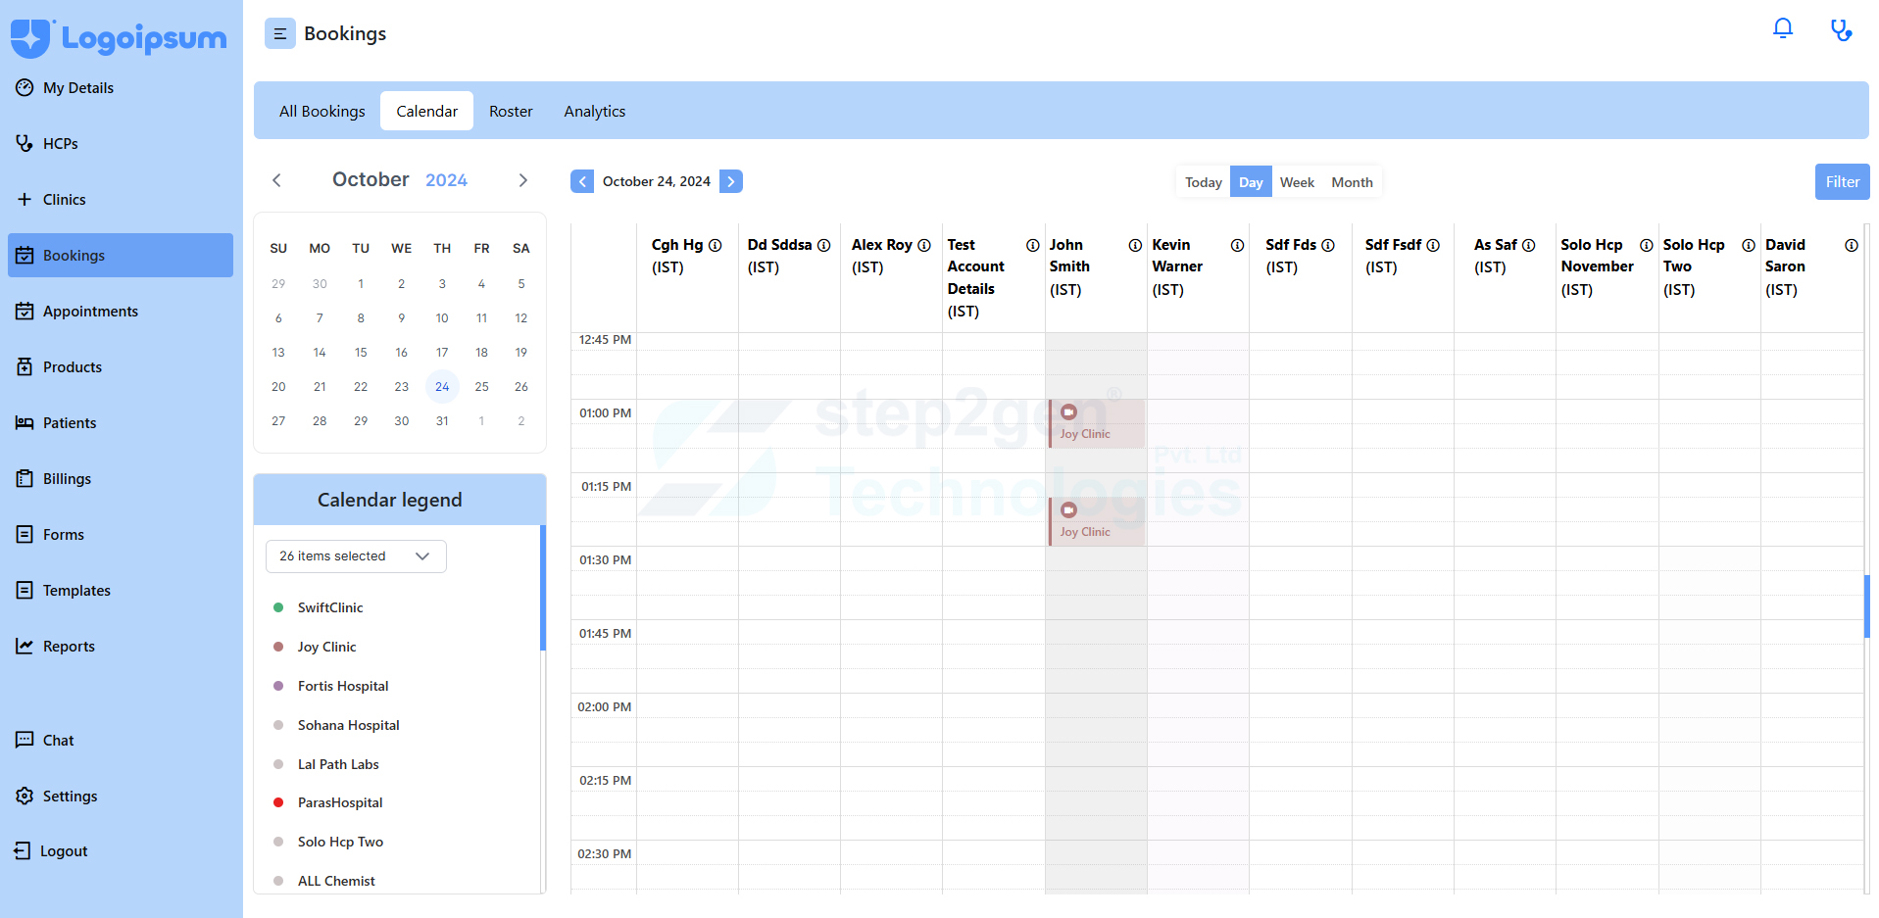Open Patients section
1879x918 pixels.
121,423
